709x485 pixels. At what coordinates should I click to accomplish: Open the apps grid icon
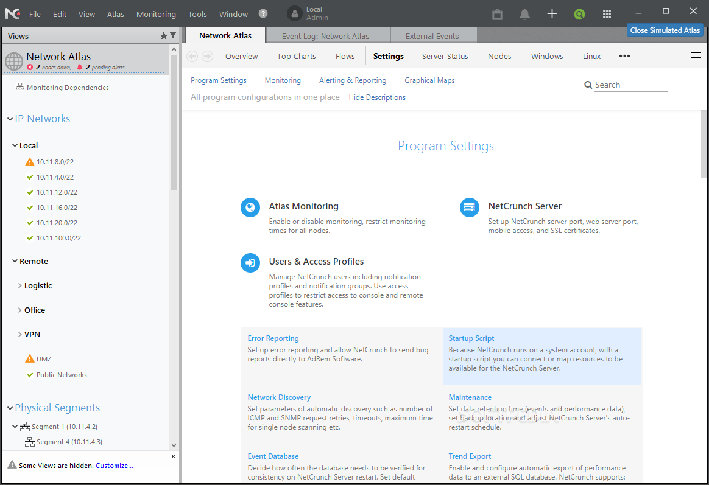pos(607,14)
